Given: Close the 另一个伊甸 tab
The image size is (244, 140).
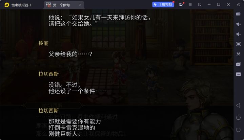Looking at the screenshot, I should tap(80, 5).
